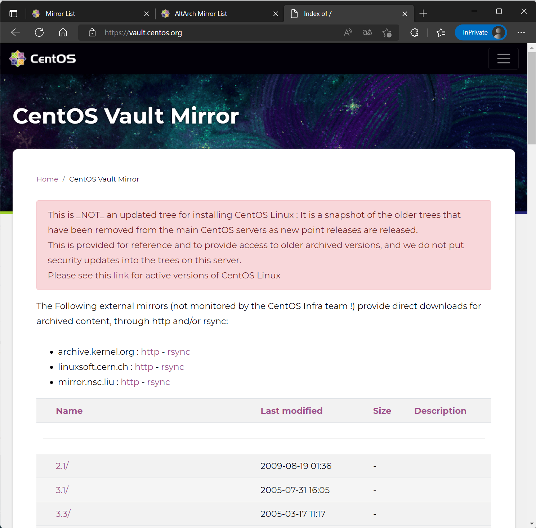Open the Translate page option

pyautogui.click(x=367, y=32)
